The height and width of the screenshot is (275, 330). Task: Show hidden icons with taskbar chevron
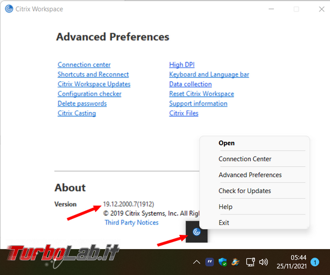196,262
